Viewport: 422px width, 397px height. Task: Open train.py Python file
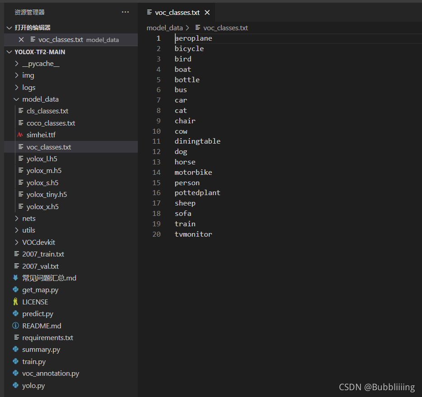(34, 362)
